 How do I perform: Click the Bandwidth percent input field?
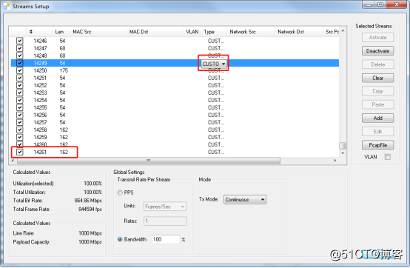click(166, 239)
